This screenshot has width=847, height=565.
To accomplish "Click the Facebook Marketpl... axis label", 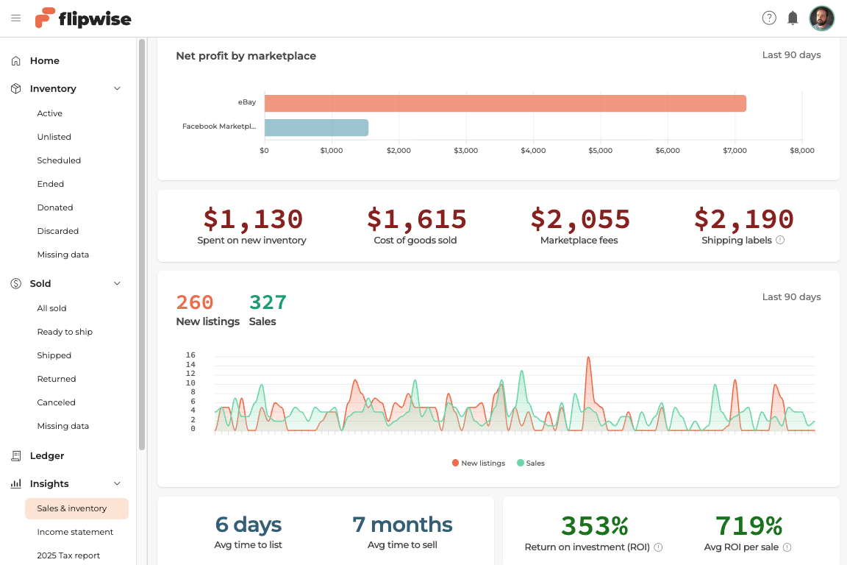I will [x=219, y=127].
